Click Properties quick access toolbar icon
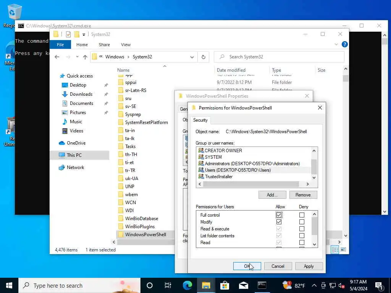The image size is (391, 293). [68, 34]
